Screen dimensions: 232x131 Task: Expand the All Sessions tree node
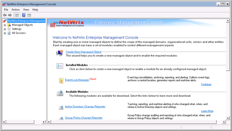click(5, 33)
